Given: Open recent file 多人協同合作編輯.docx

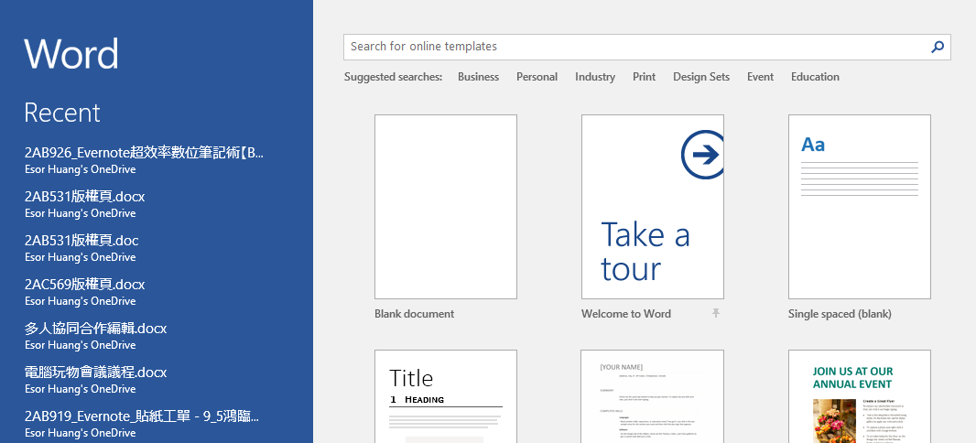Looking at the screenshot, I should 96,335.
